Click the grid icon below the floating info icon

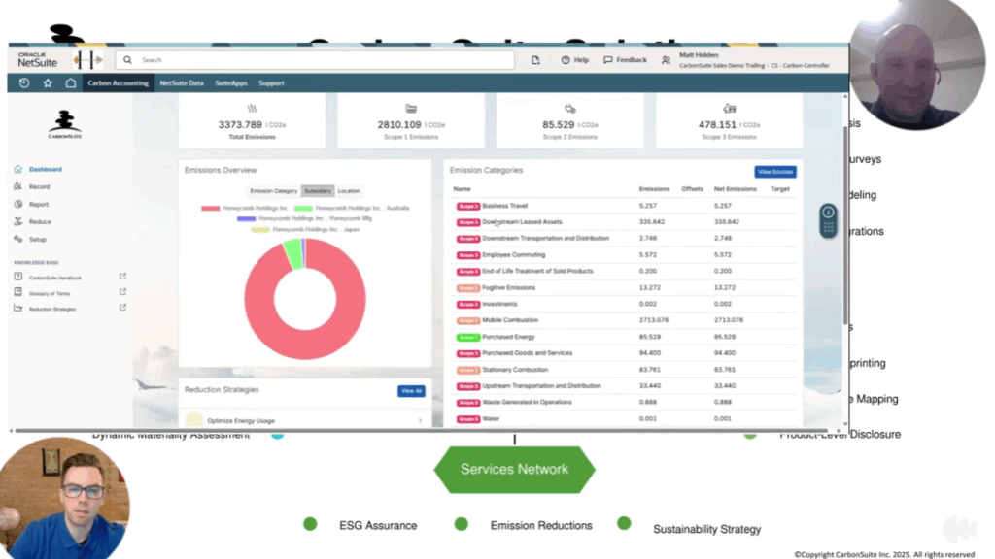point(828,228)
